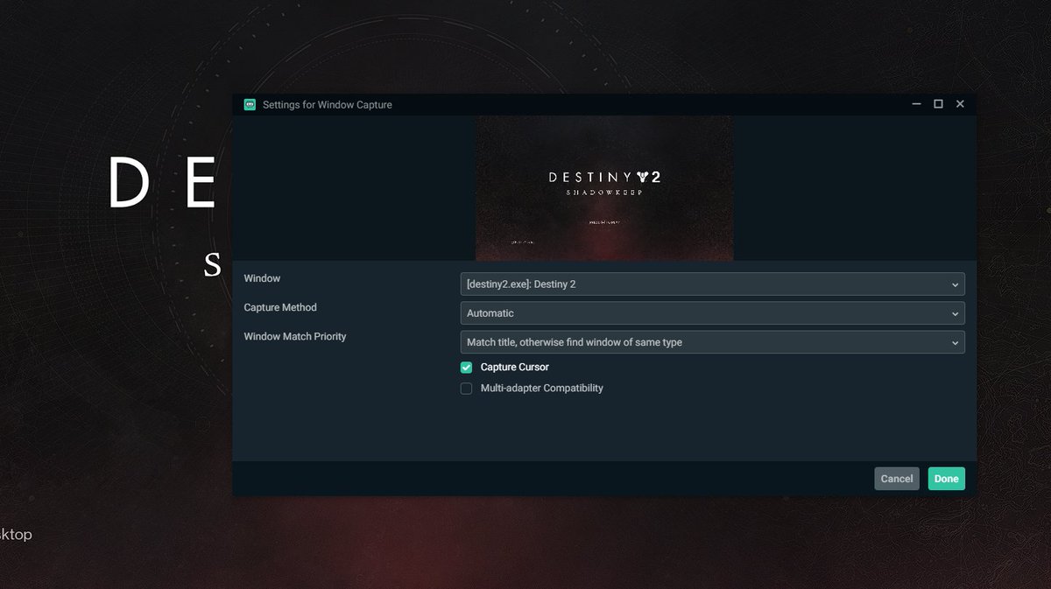1051x589 pixels.
Task: Maximize the Window Capture settings dialog
Action: point(938,104)
